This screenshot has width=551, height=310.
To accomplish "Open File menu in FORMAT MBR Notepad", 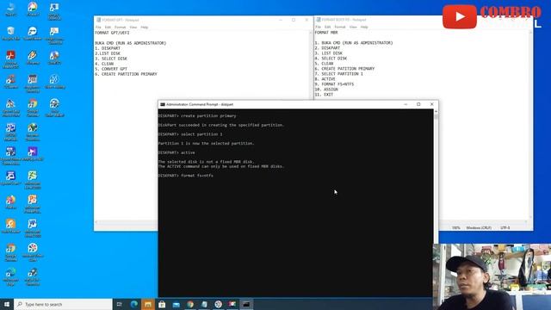I will (x=318, y=27).
